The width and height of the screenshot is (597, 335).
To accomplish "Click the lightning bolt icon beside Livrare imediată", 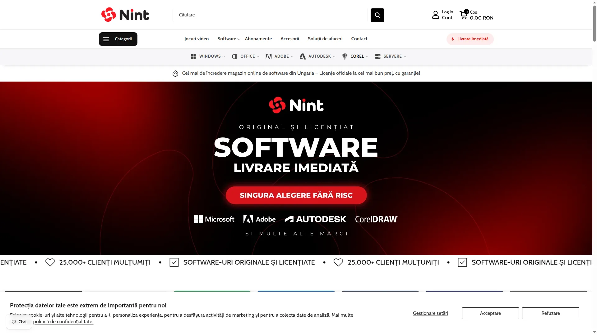I will coord(453,39).
